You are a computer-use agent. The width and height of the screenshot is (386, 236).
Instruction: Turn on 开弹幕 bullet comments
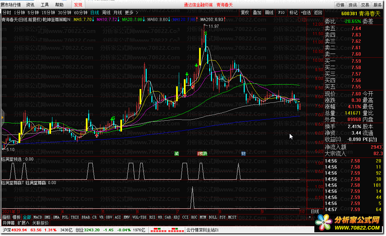click(x=8, y=223)
